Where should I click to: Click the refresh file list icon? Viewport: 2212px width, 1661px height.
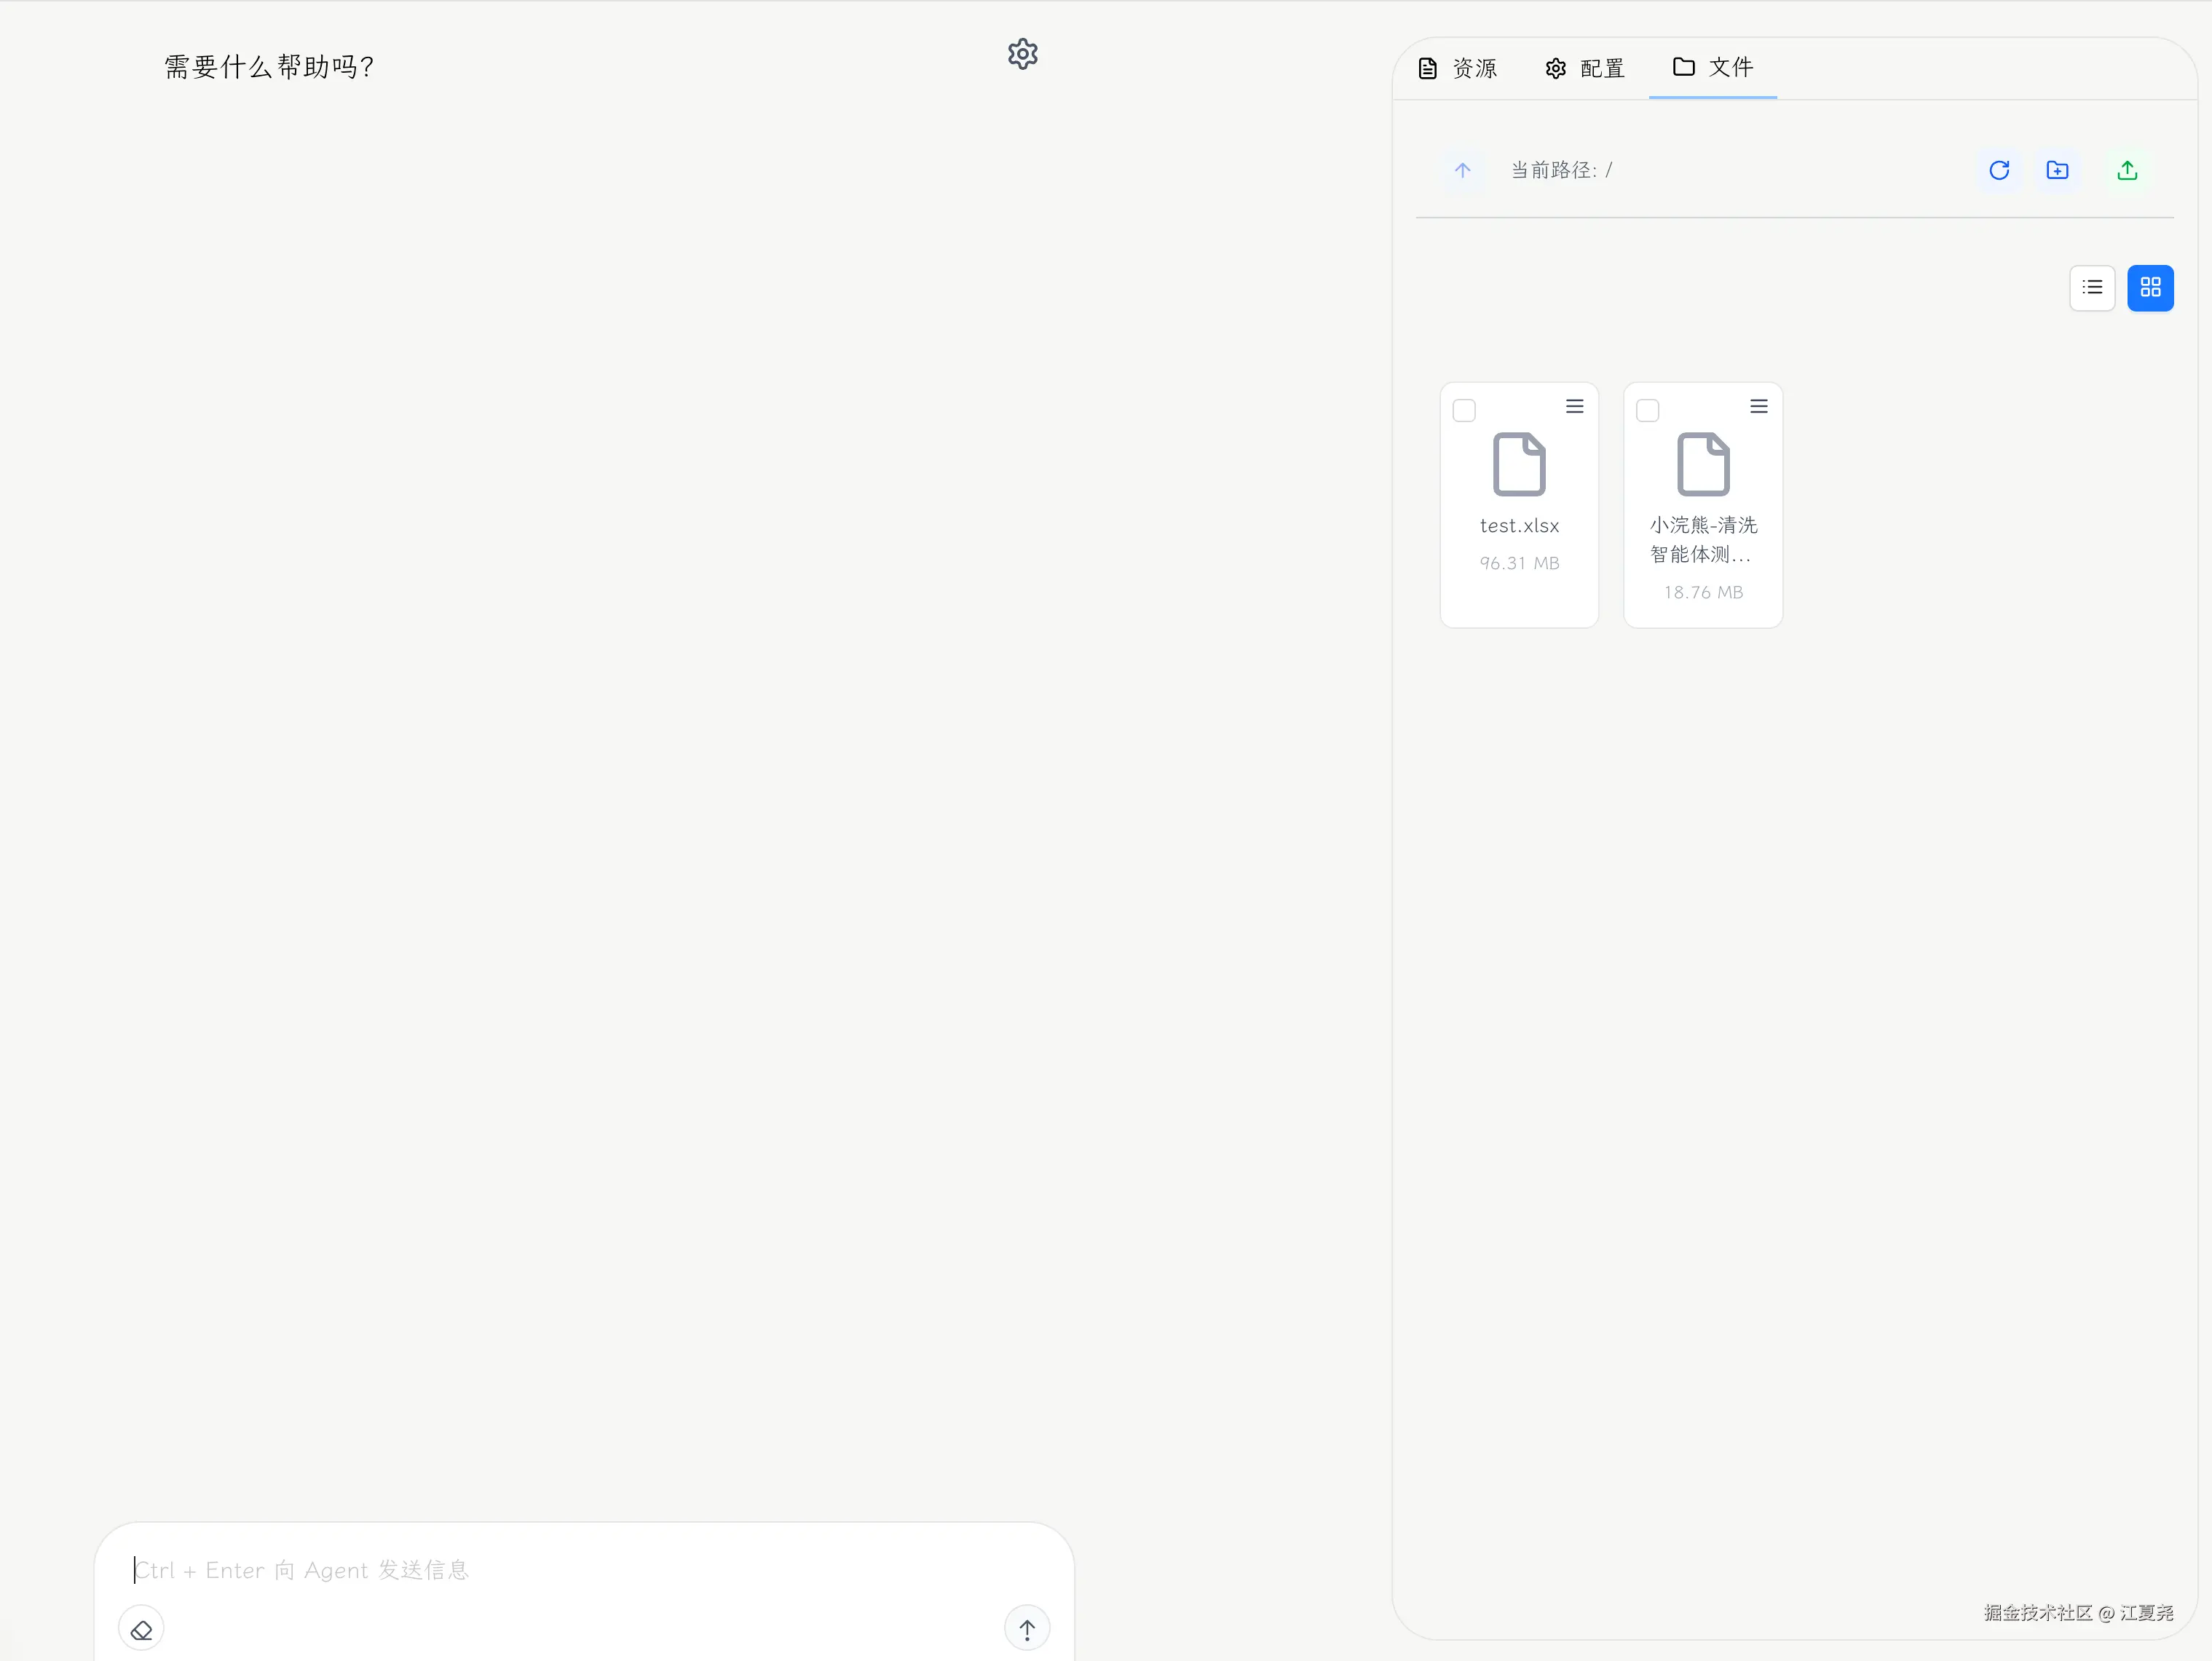tap(1999, 171)
